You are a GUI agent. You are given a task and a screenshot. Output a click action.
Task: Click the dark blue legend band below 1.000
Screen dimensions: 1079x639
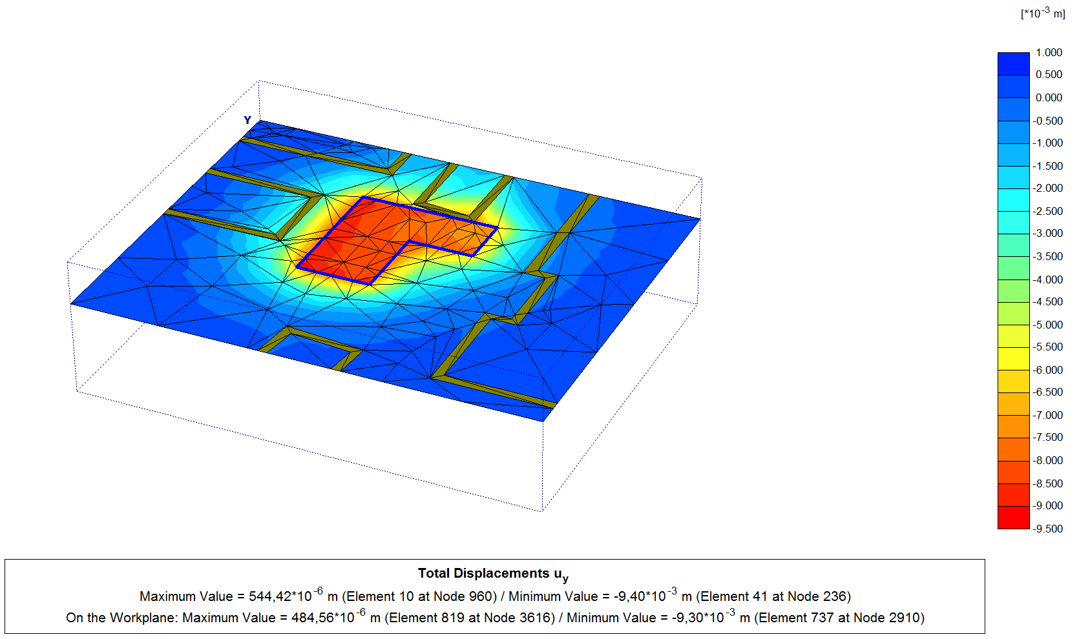click(x=1013, y=64)
